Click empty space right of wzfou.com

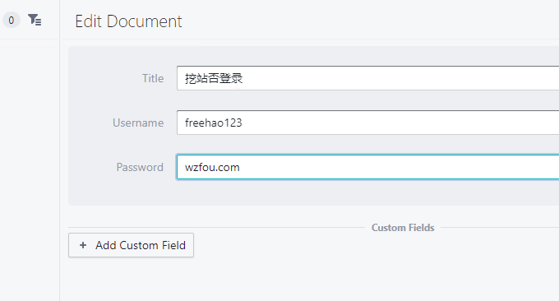tap(392, 167)
